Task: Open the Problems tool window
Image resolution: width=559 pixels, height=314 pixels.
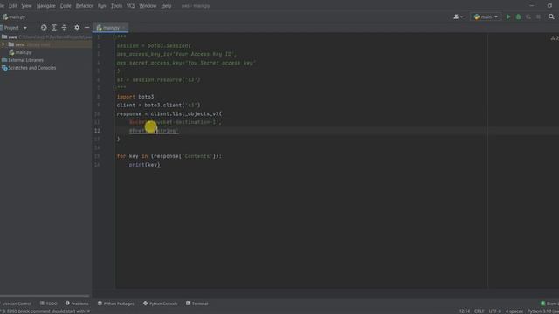Action: (x=77, y=304)
